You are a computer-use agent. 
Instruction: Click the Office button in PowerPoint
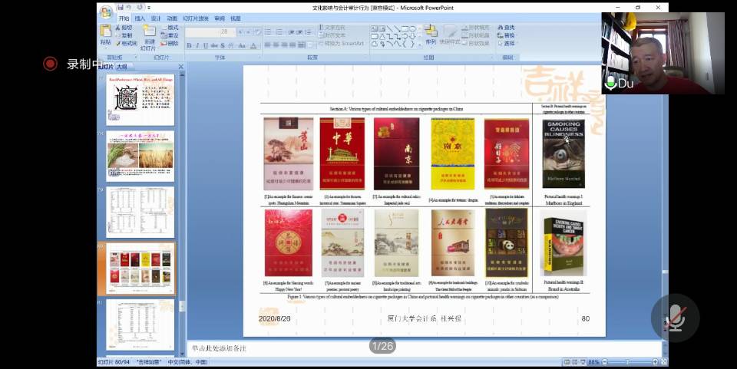click(x=105, y=11)
